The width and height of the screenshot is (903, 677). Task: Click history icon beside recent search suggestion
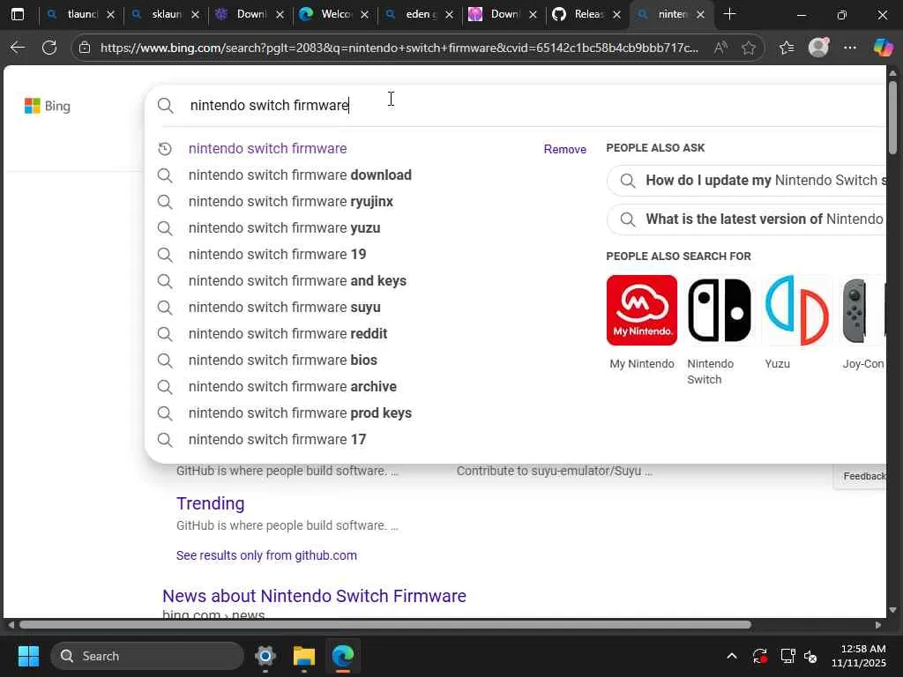pos(165,148)
